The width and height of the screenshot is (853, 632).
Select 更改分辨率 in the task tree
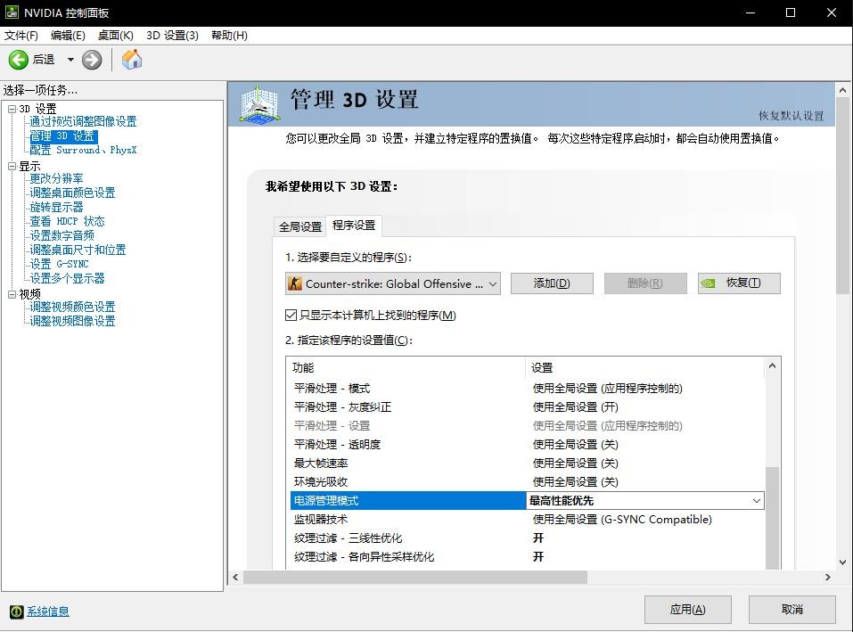click(x=57, y=178)
